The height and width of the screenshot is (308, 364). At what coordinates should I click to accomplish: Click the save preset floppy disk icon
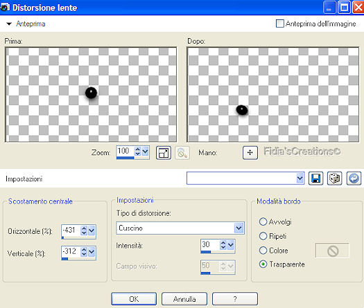[x=315, y=179]
